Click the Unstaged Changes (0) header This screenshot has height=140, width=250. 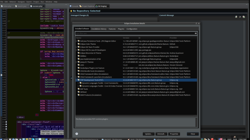click(x=80, y=15)
